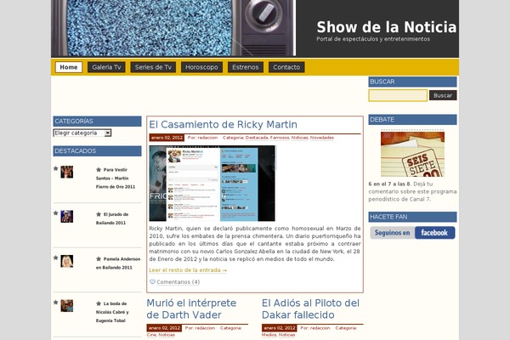This screenshot has width=510, height=340.
Task: Open El Adiós al Piloto del Dakar fallecido
Action: click(310, 309)
